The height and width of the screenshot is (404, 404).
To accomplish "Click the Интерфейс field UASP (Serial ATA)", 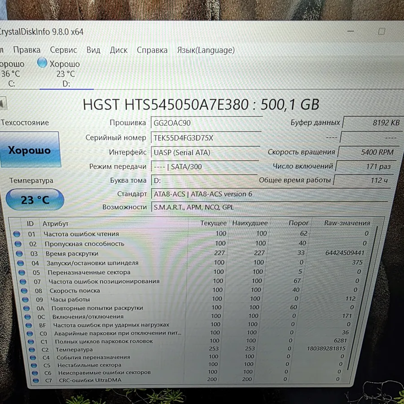I will pos(205,152).
